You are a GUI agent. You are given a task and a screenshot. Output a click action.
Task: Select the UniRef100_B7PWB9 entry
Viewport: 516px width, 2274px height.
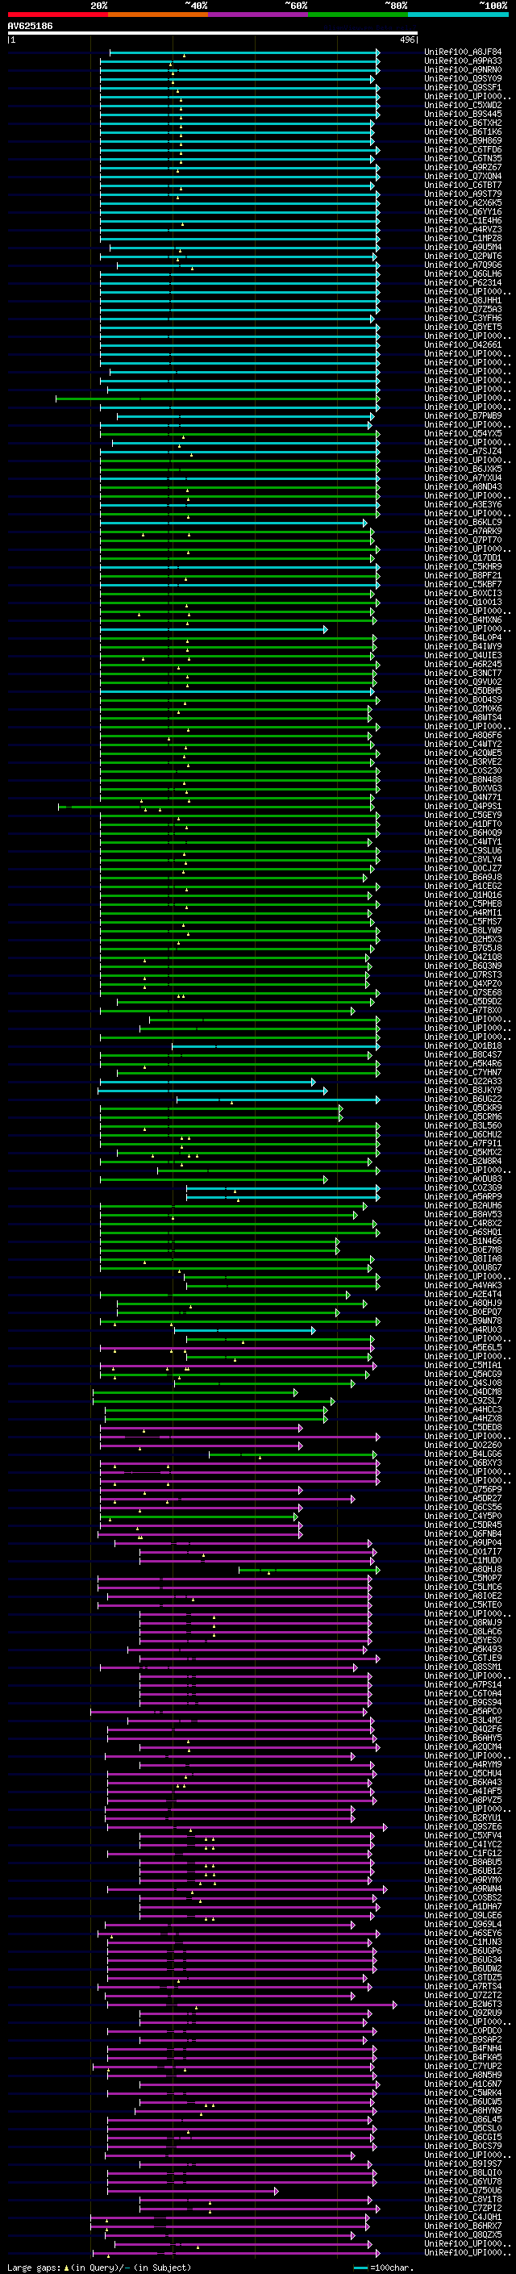point(463,415)
